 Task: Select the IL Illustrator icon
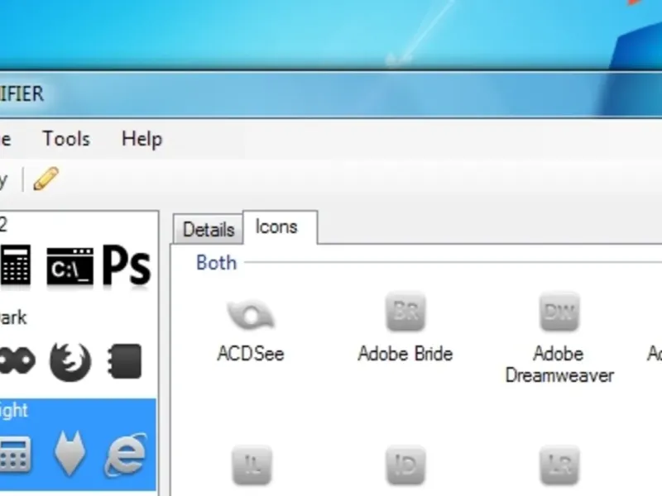[252, 465]
